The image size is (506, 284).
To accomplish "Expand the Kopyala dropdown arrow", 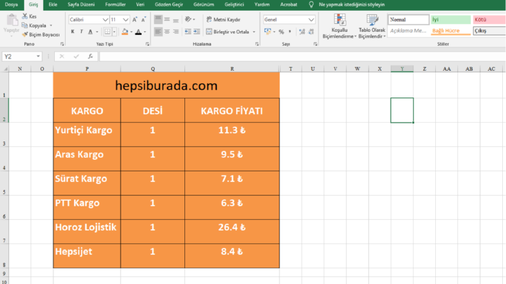I will tap(51, 25).
